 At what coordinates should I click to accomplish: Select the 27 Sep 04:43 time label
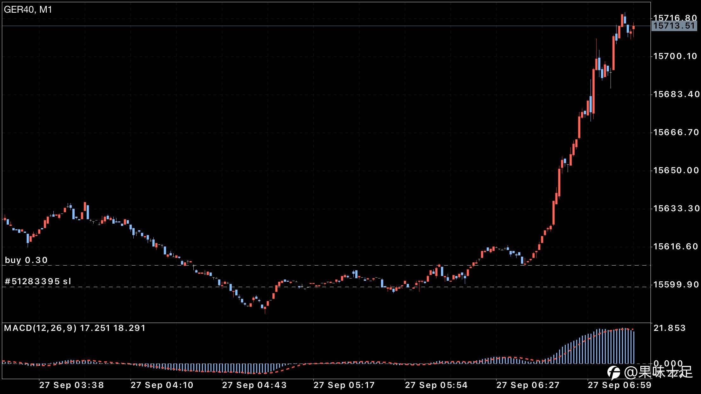coord(254,385)
